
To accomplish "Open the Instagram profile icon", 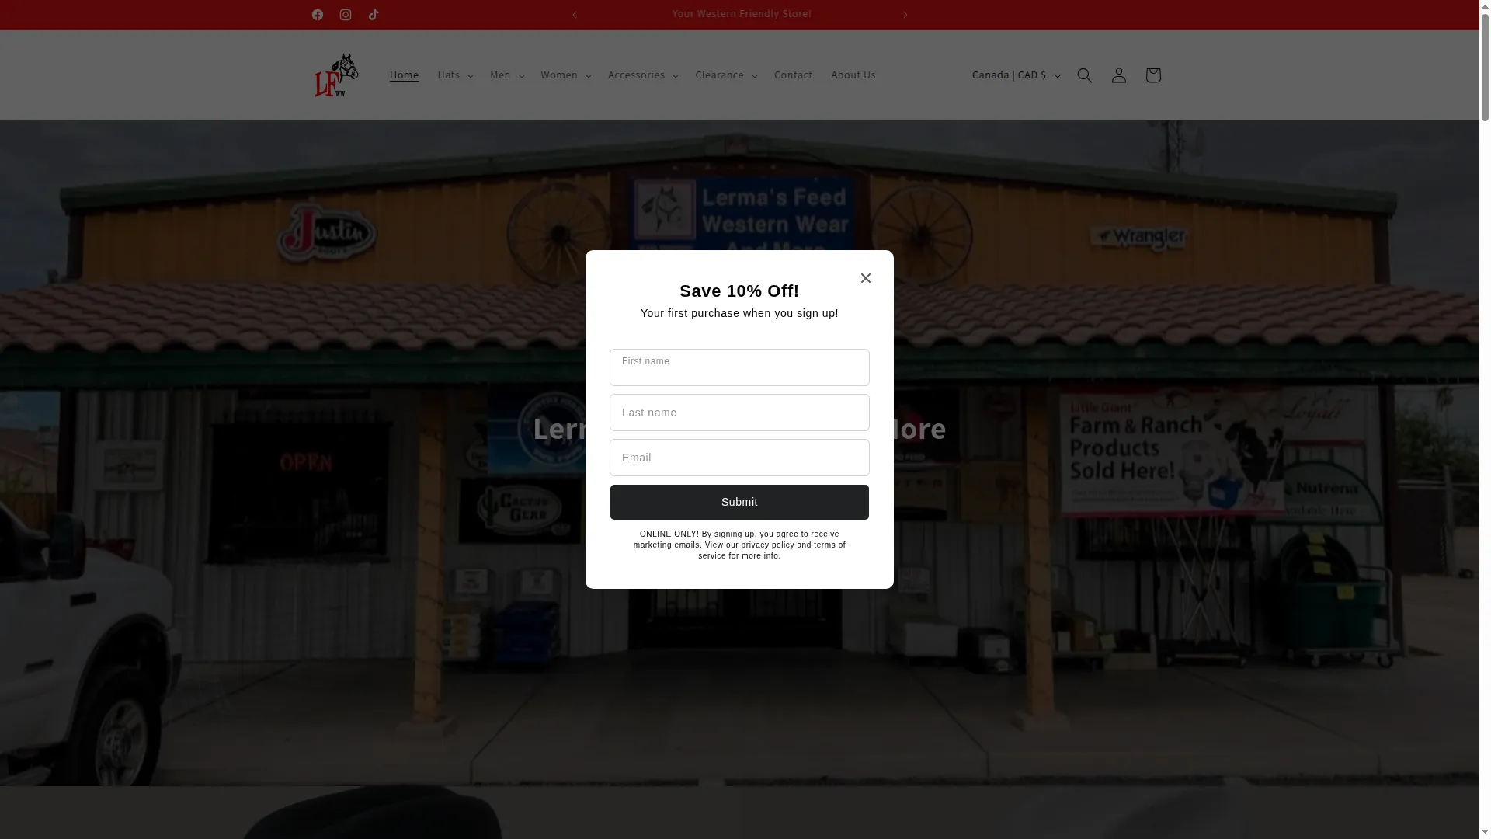I will point(346,15).
